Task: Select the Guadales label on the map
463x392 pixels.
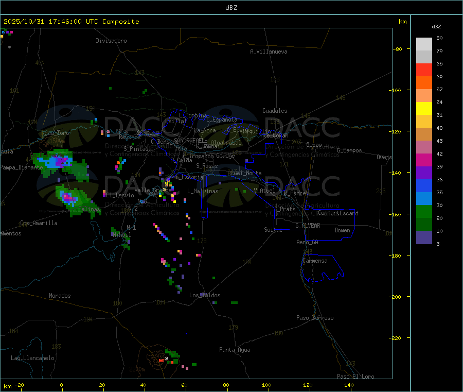Action: coord(275,111)
